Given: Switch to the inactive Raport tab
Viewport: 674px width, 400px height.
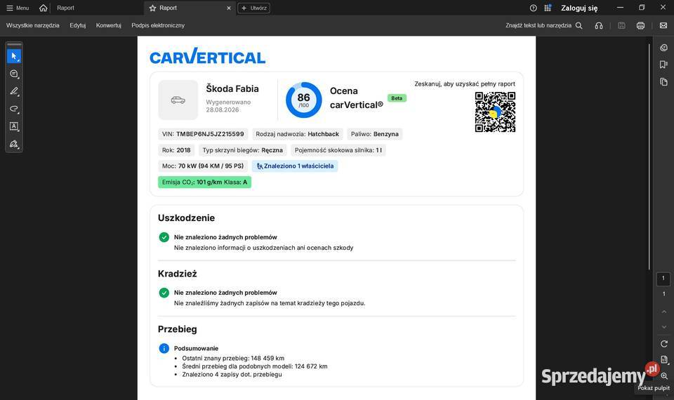Looking at the screenshot, I should 65,8.
